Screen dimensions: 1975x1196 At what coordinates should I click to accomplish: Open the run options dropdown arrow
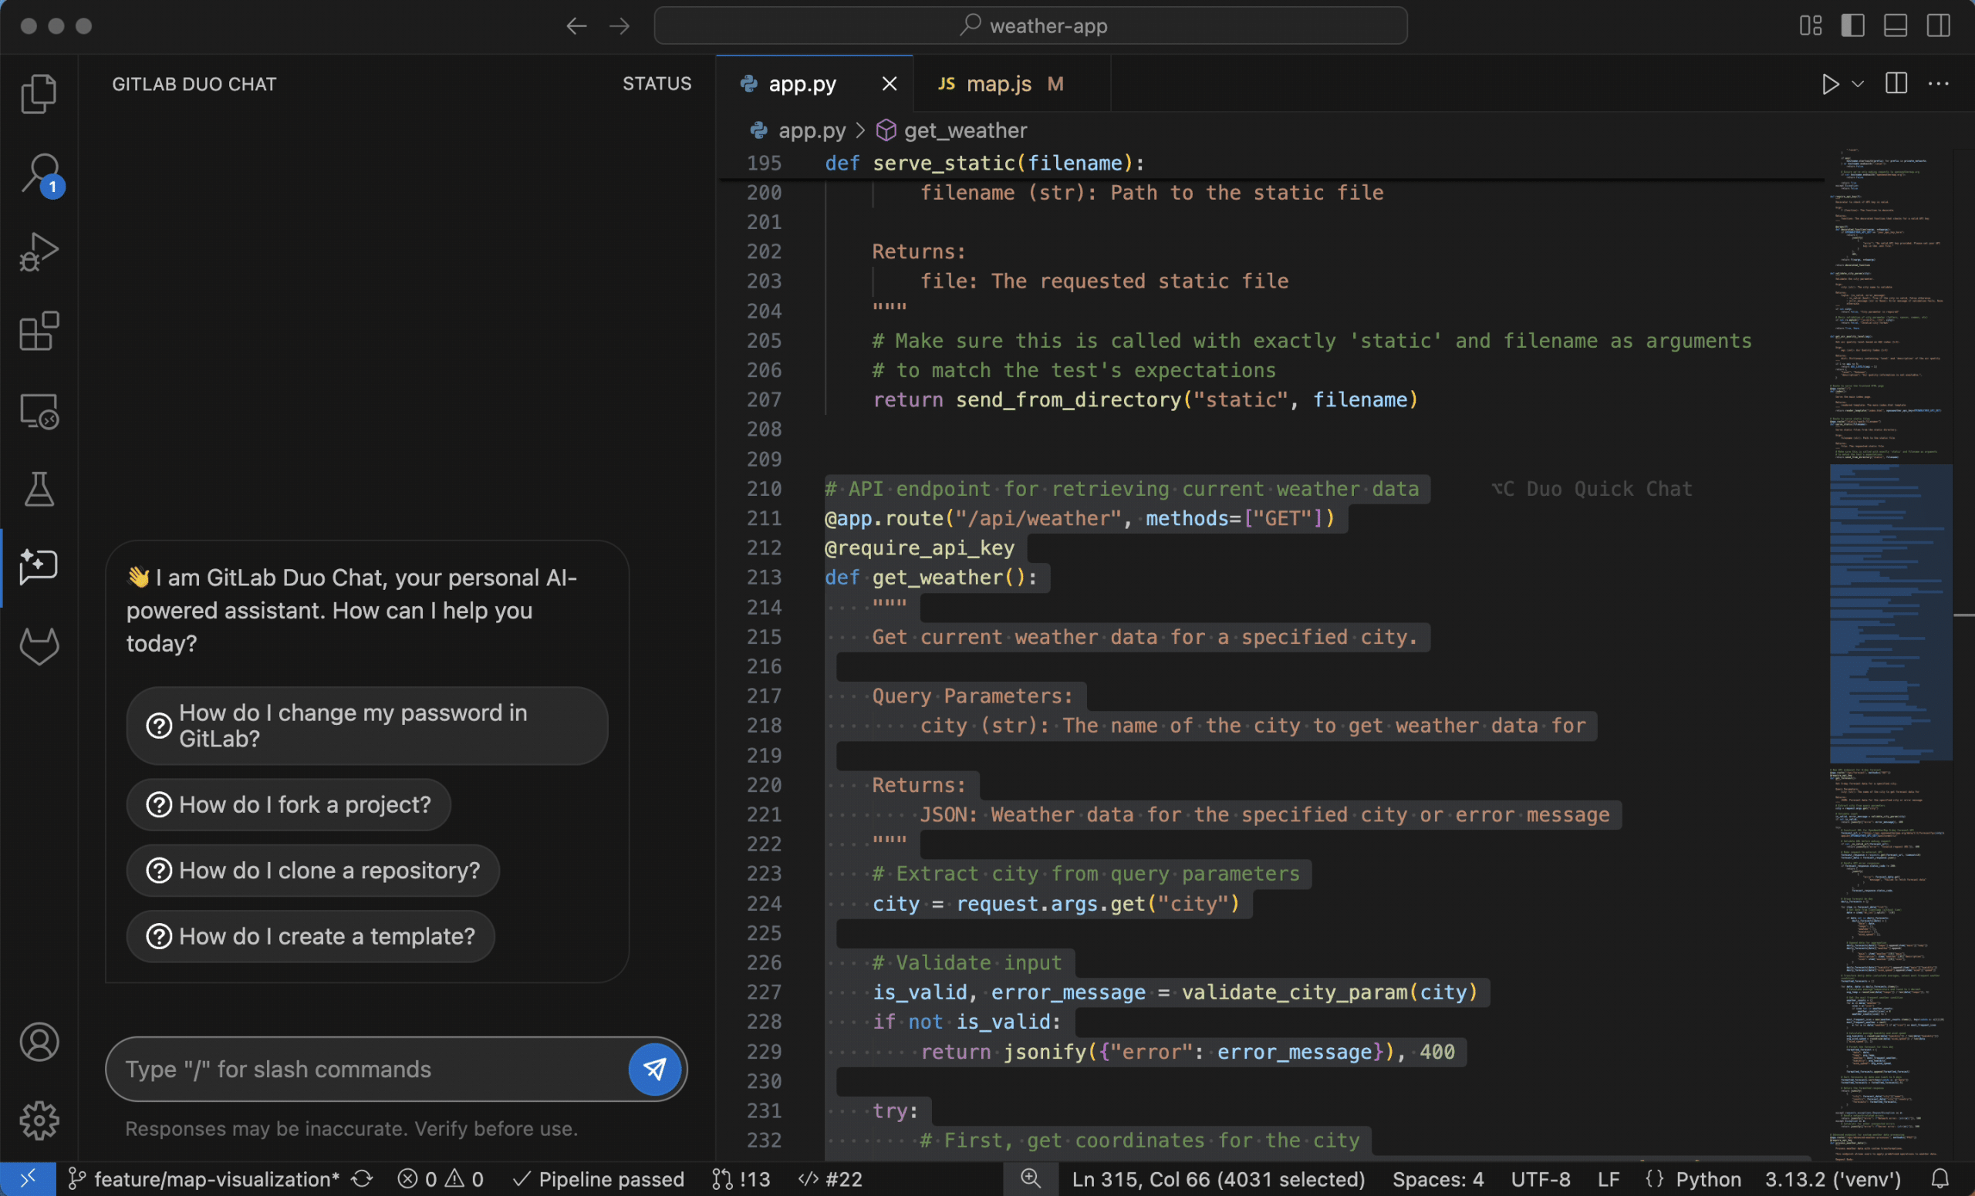[x=1858, y=84]
